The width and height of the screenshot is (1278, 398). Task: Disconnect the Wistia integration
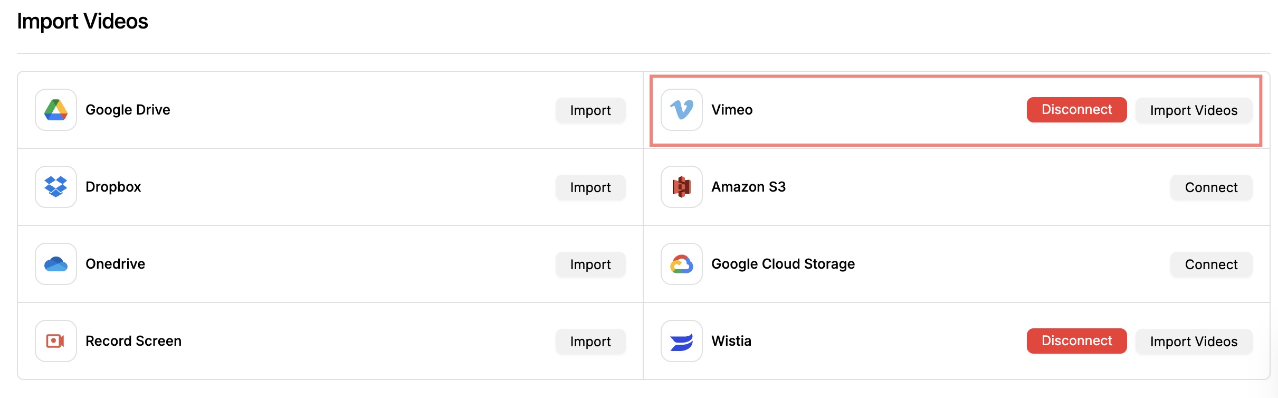click(1076, 341)
